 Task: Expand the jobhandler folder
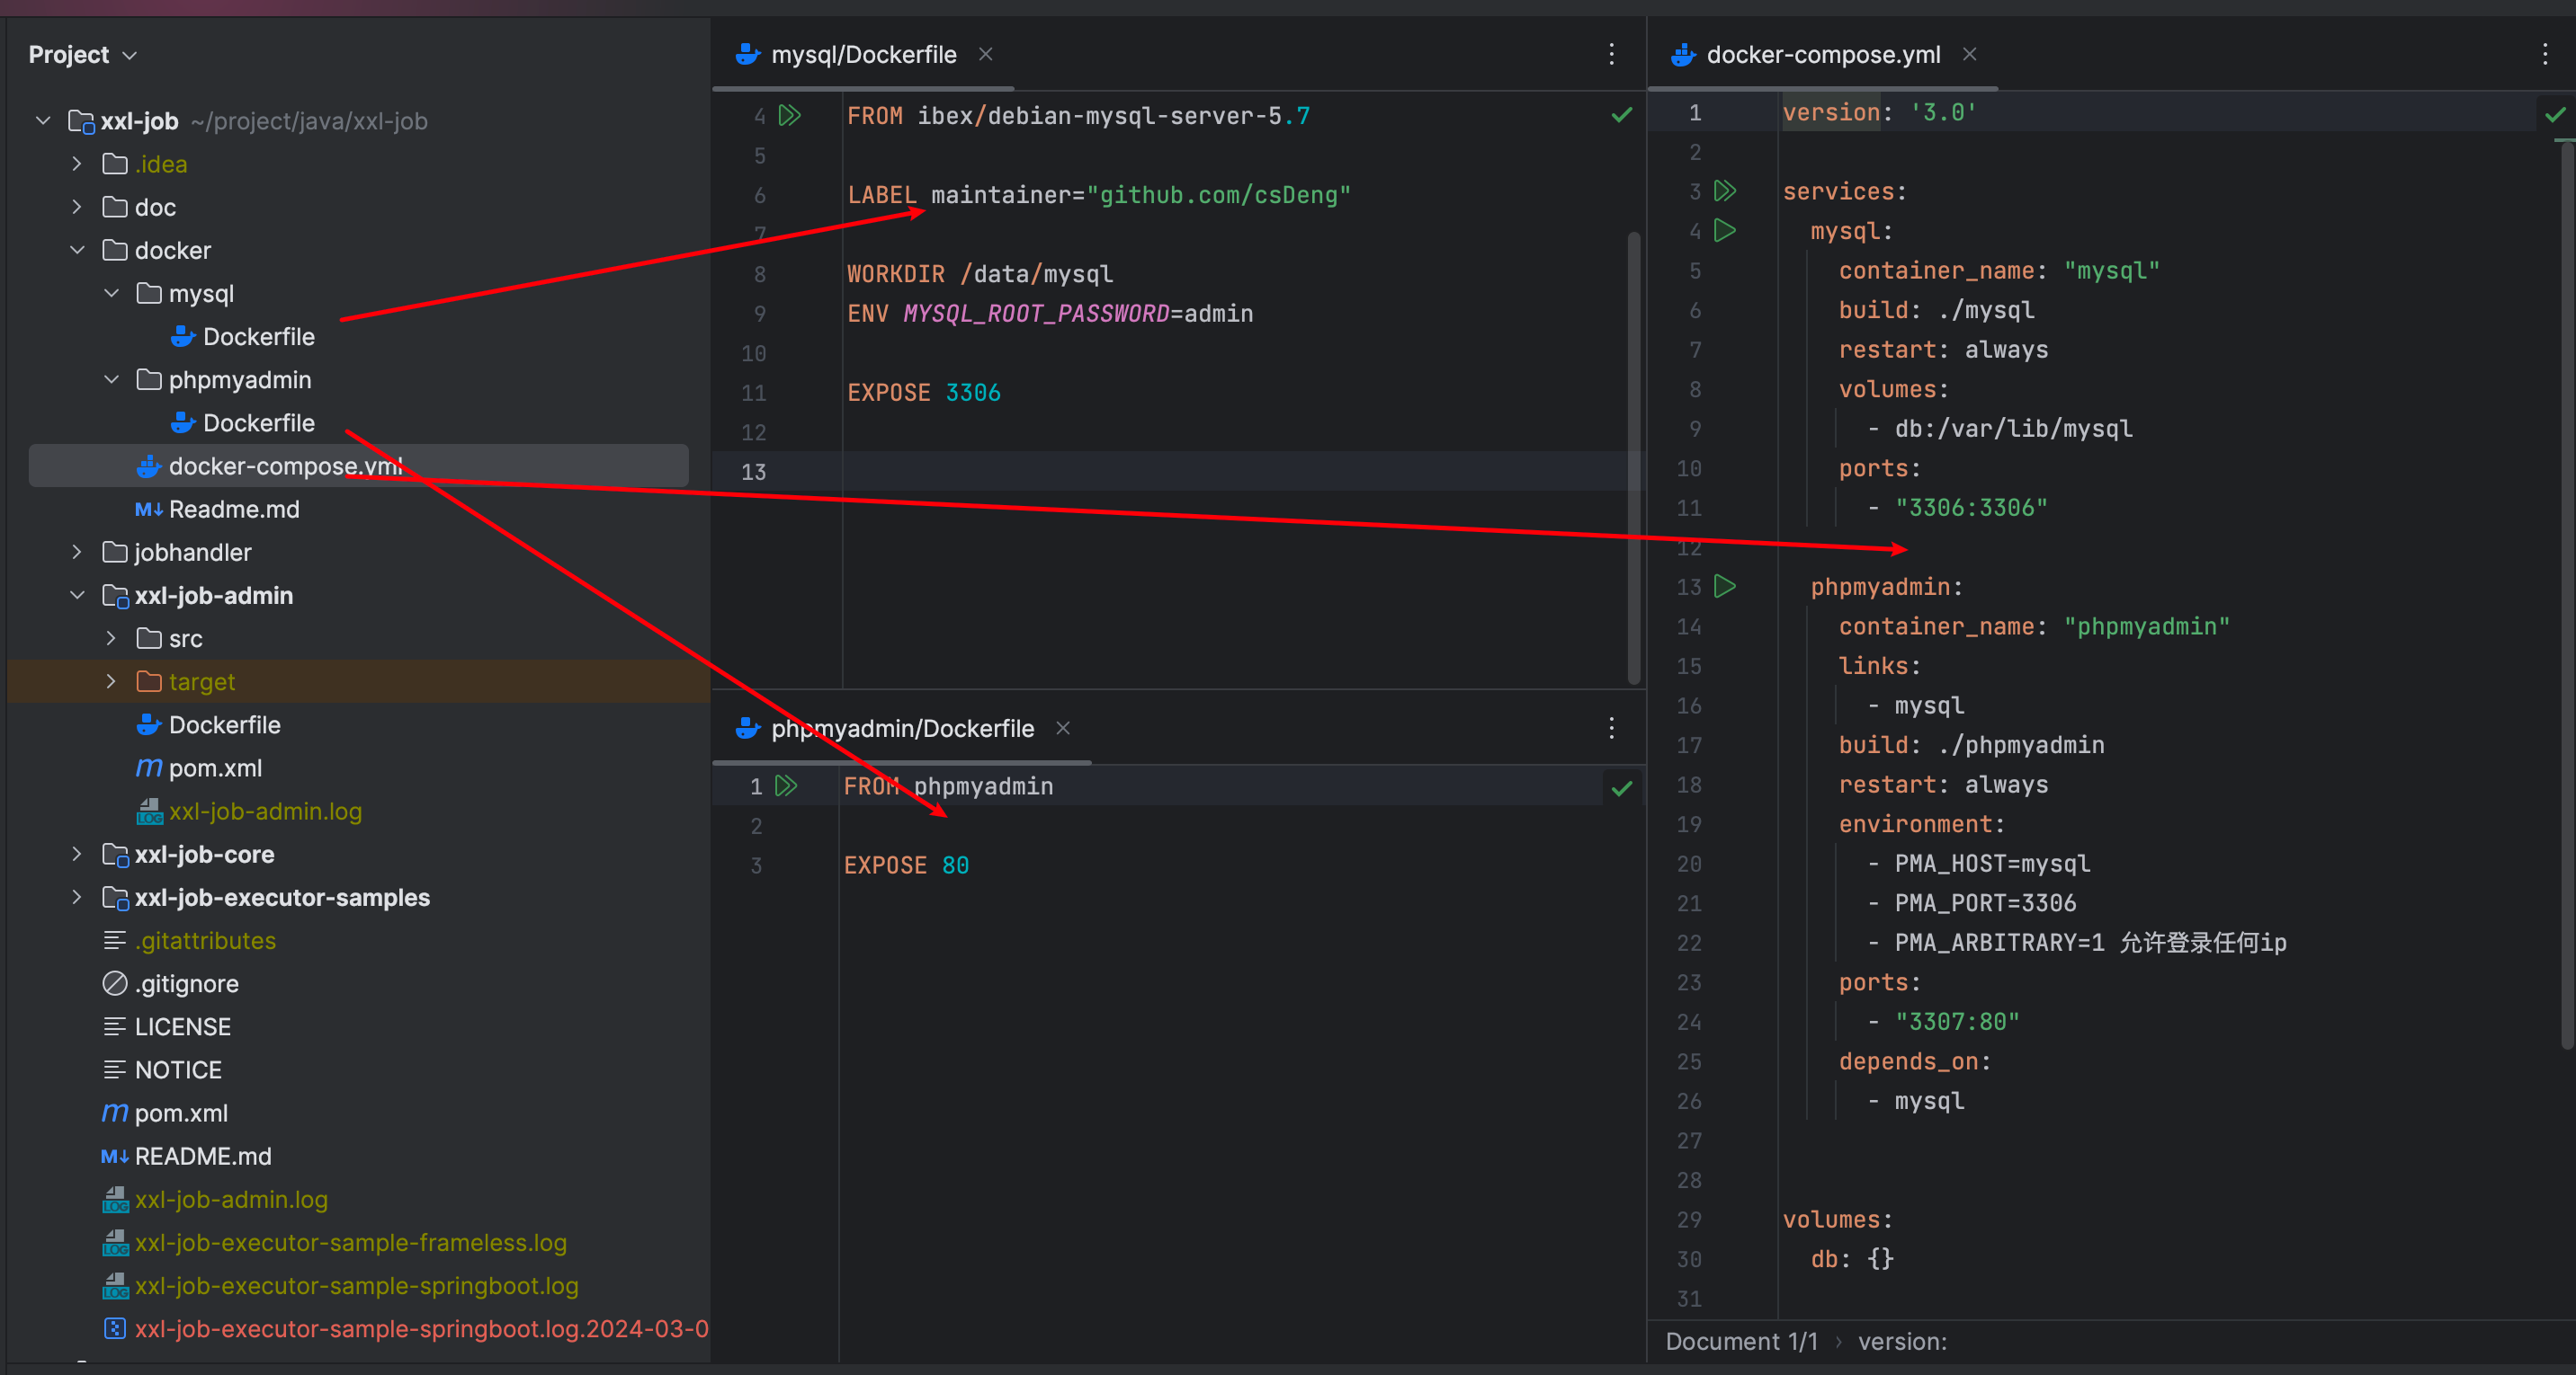tap(77, 552)
